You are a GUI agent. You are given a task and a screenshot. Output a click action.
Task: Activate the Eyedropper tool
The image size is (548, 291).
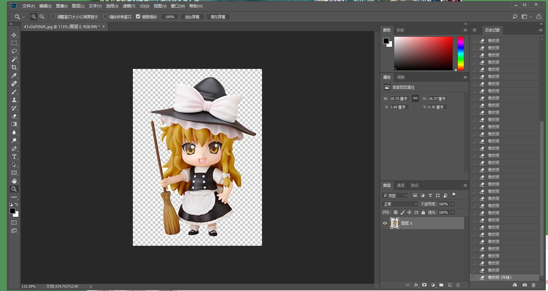[14, 75]
